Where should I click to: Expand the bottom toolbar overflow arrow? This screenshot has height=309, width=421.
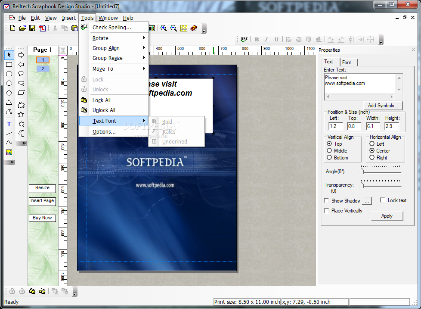tap(75, 292)
